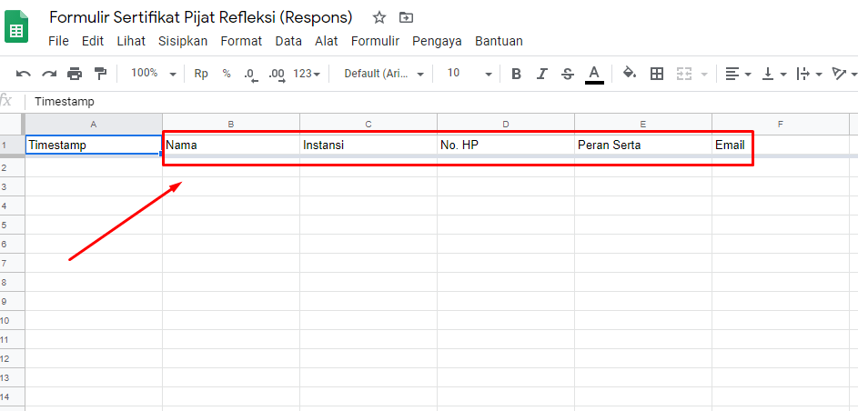Increase decimal places

tap(277, 75)
